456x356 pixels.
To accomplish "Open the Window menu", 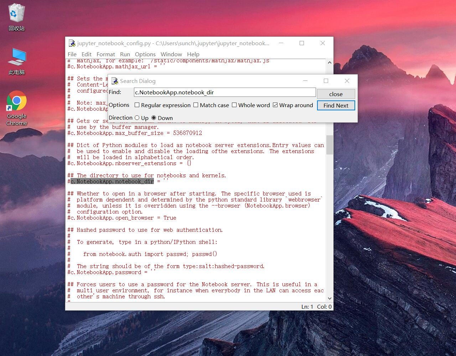I will 171,54.
